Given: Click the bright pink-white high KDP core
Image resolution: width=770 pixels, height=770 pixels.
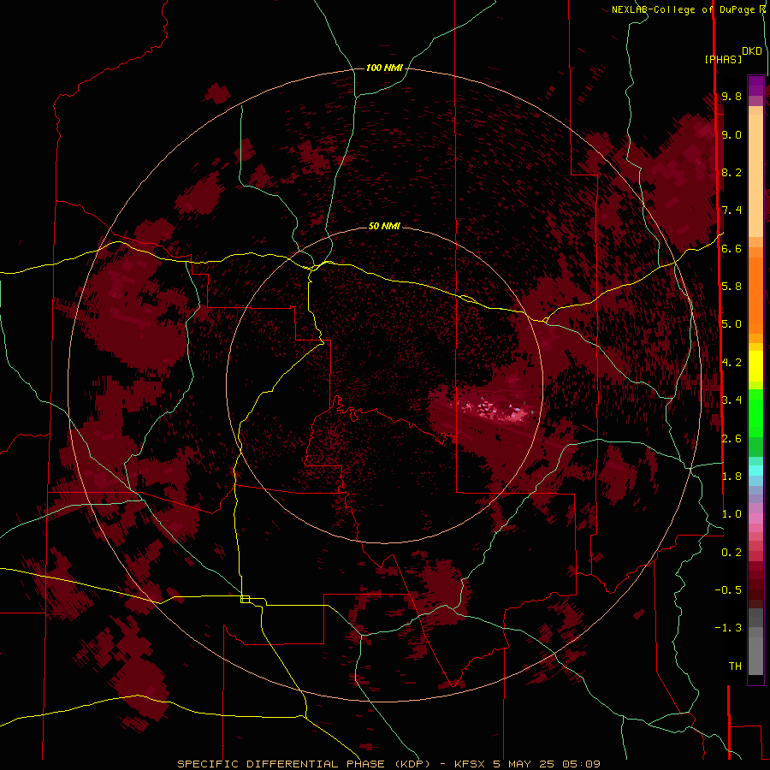Looking at the screenshot, I should tap(496, 410).
